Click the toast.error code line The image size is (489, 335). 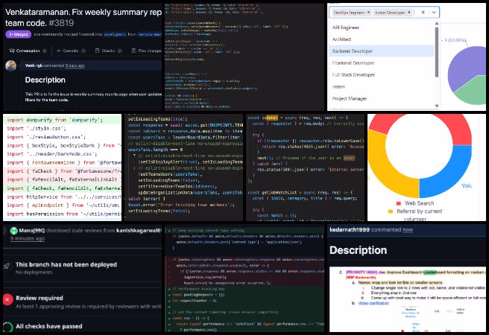tap(181, 205)
